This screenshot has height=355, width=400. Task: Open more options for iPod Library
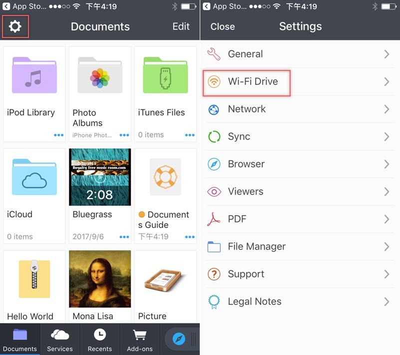click(58, 135)
